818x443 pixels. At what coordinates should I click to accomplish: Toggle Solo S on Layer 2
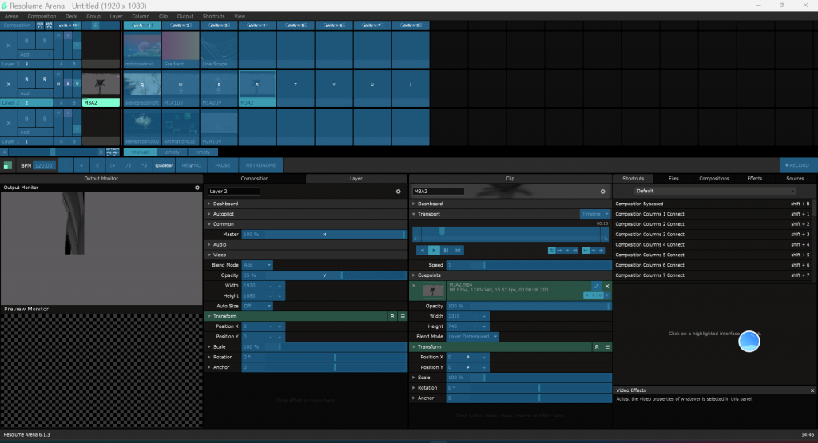45,80
